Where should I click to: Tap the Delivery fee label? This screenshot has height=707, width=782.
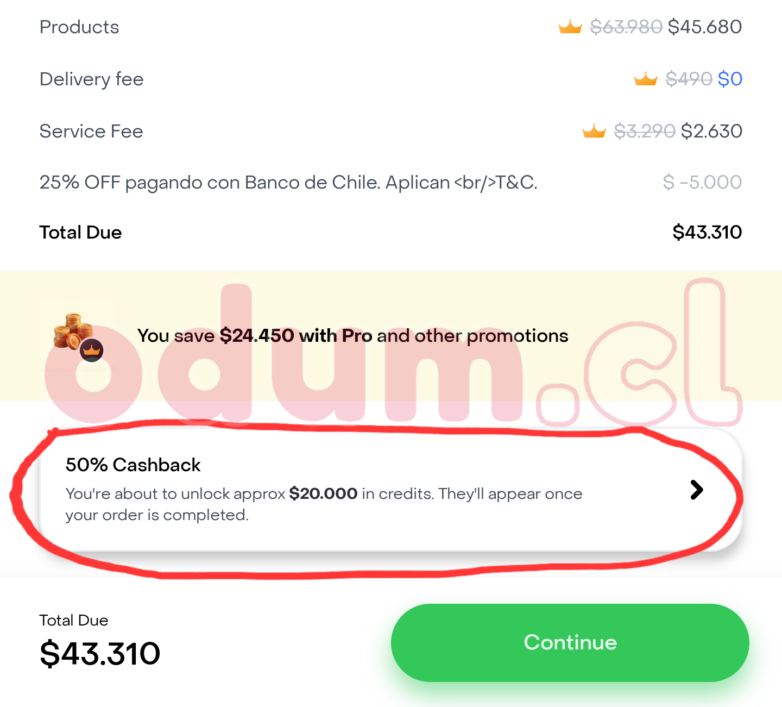pyautogui.click(x=91, y=79)
